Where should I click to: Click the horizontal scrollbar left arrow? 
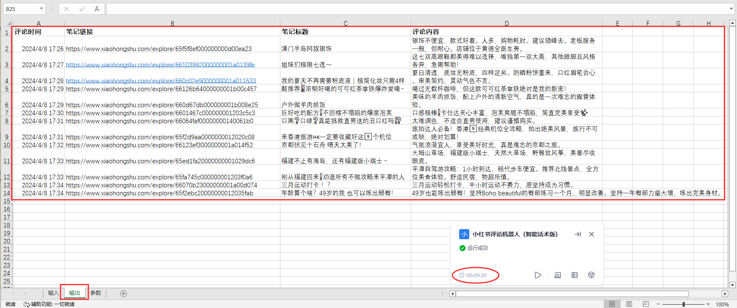452,294
